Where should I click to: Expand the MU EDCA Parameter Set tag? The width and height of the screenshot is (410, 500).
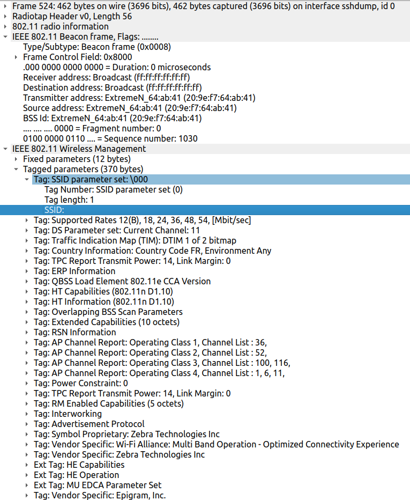tap(27, 486)
